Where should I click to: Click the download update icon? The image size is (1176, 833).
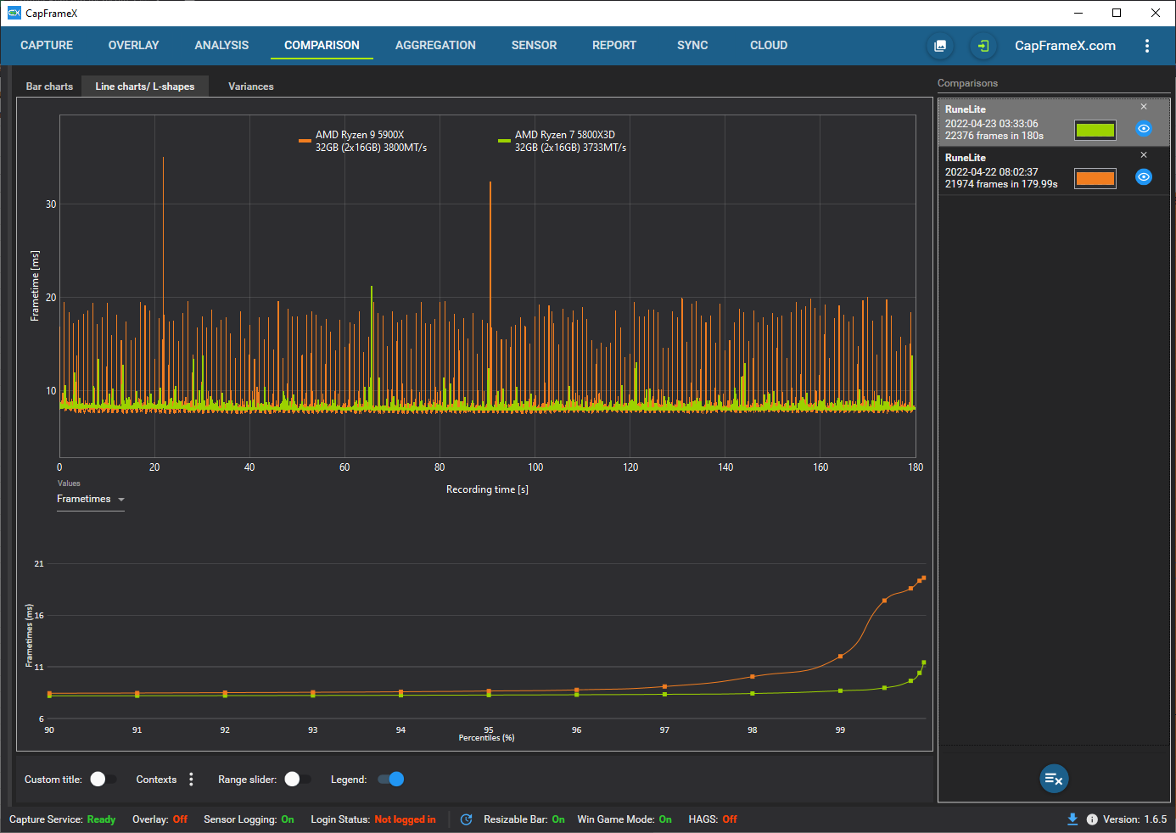pos(1072,819)
